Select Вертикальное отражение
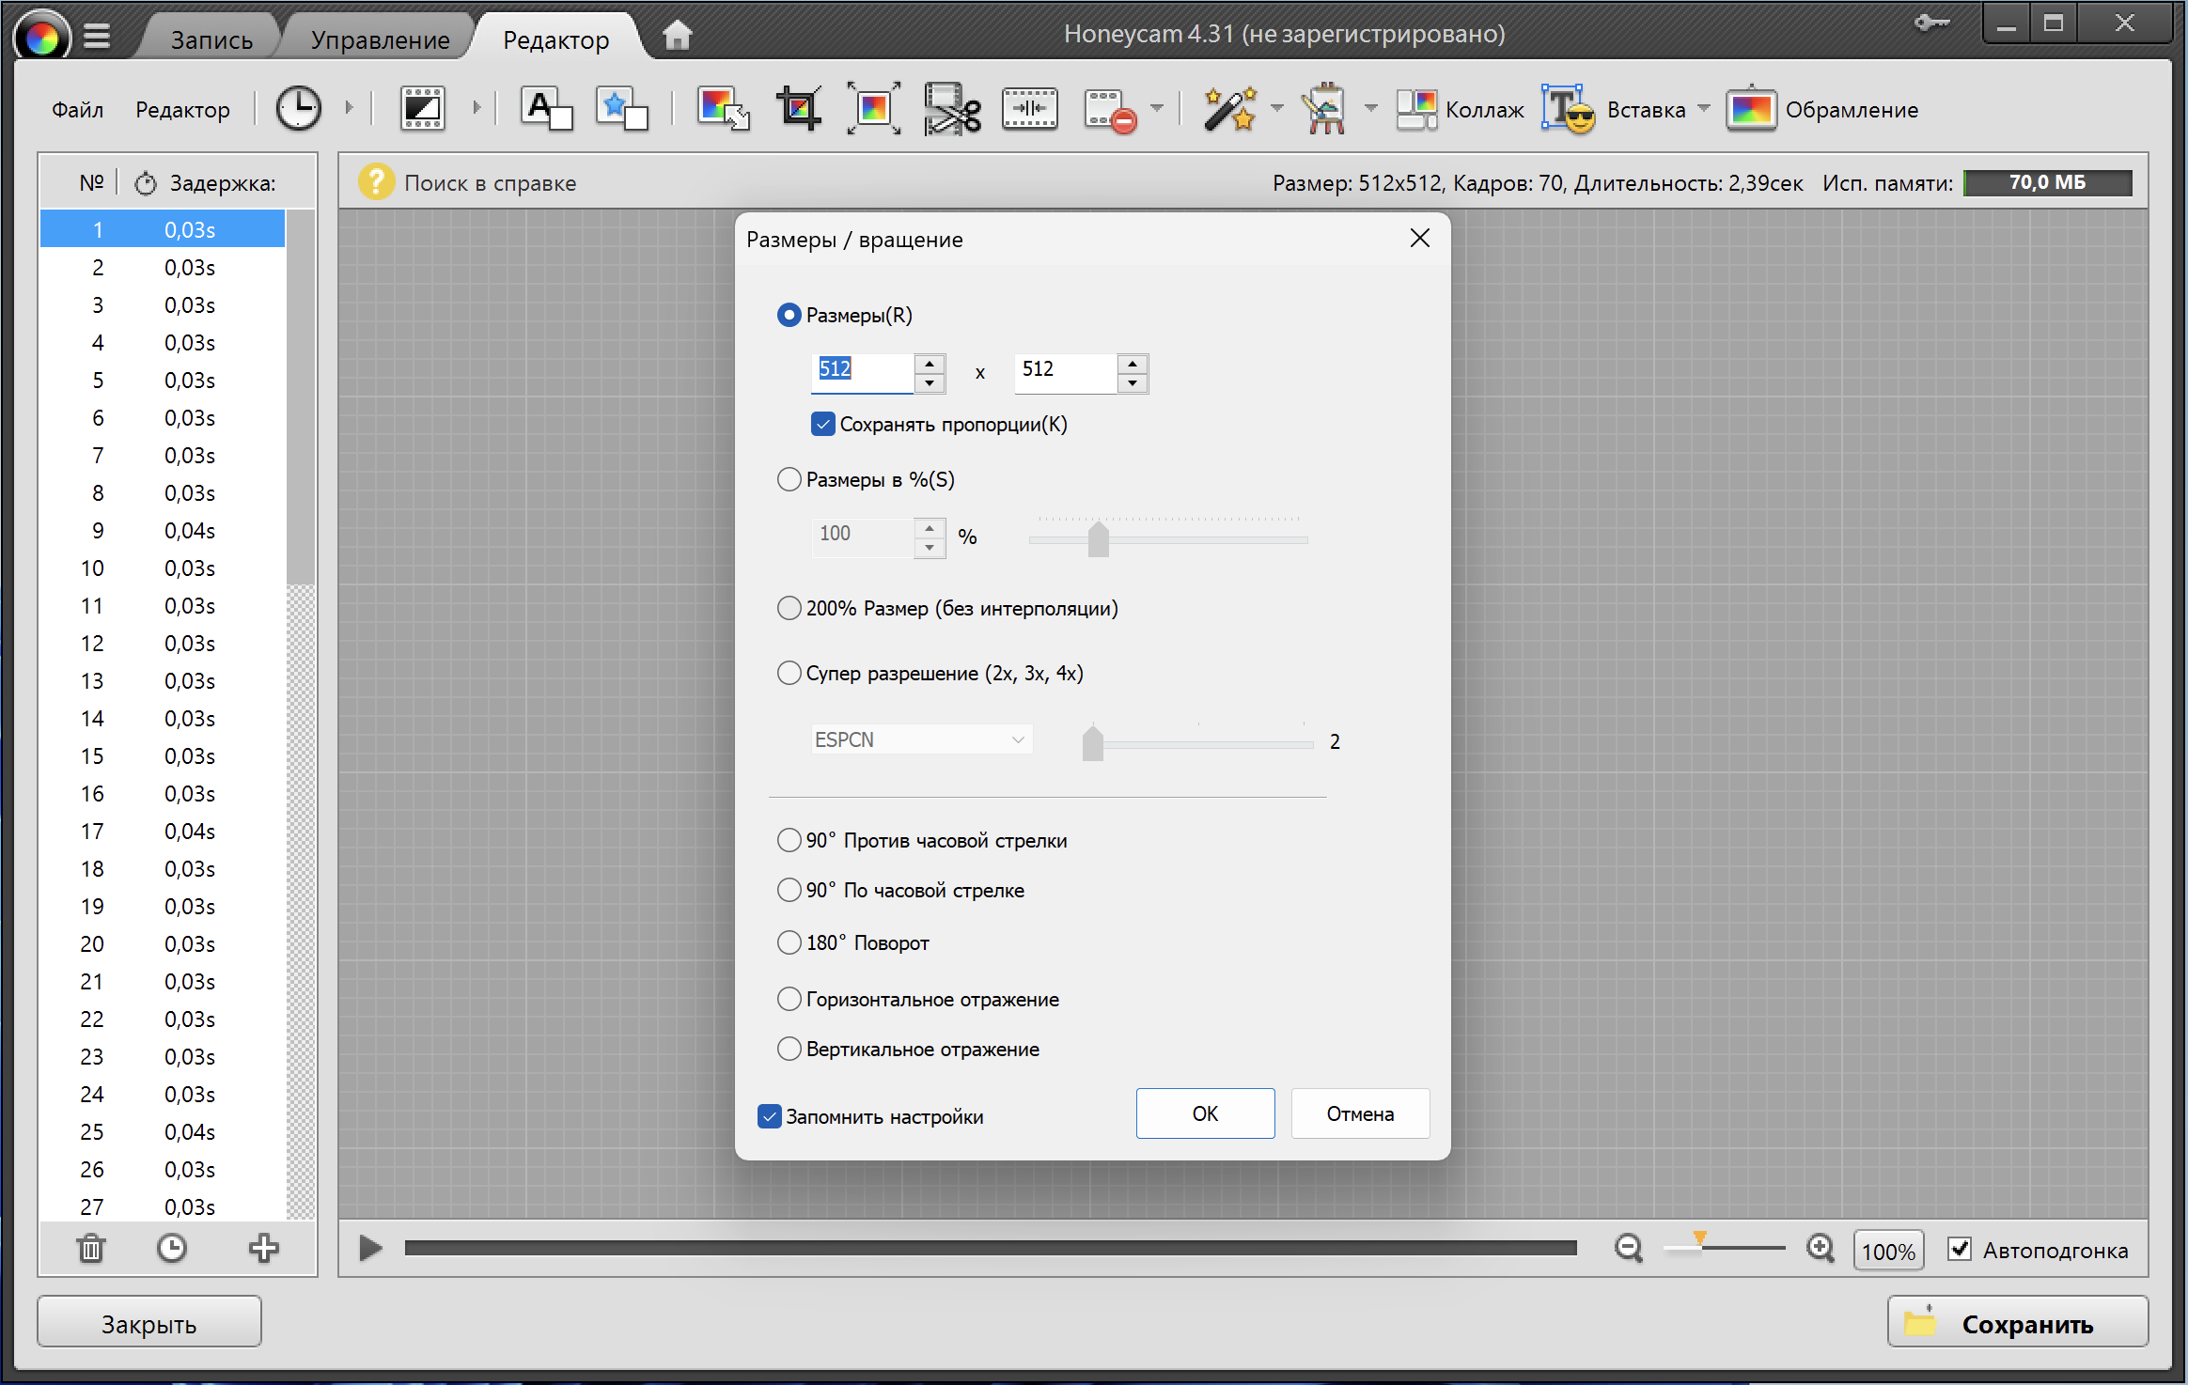 (x=789, y=1049)
